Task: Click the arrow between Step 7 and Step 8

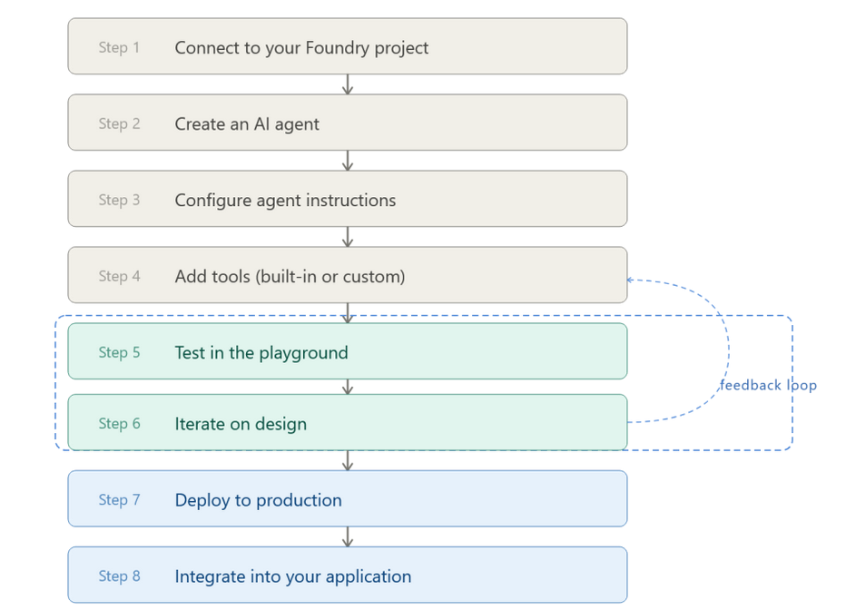Action: pyautogui.click(x=348, y=536)
